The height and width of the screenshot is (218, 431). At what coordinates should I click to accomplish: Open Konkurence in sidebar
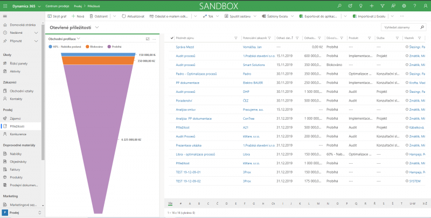coord(18,134)
